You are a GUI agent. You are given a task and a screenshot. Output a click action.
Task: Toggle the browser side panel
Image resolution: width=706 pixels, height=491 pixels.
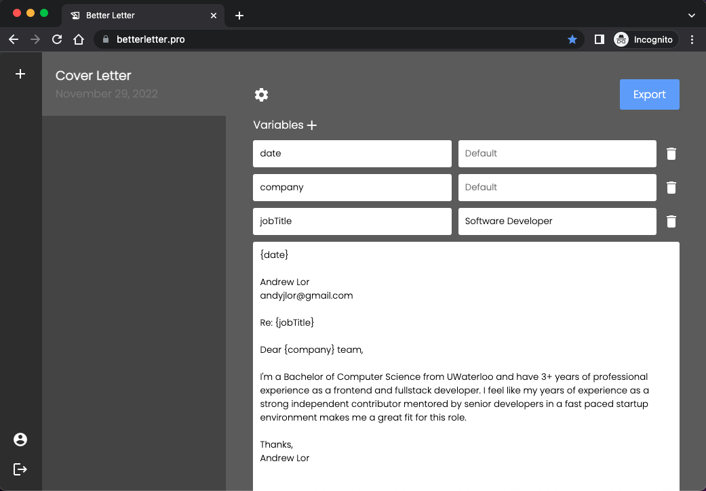tap(599, 39)
